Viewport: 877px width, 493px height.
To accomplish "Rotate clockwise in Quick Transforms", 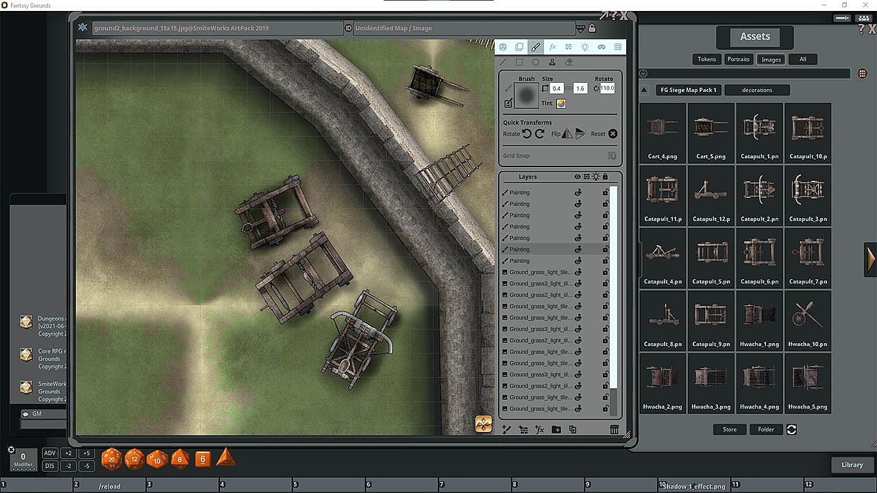I will point(539,134).
